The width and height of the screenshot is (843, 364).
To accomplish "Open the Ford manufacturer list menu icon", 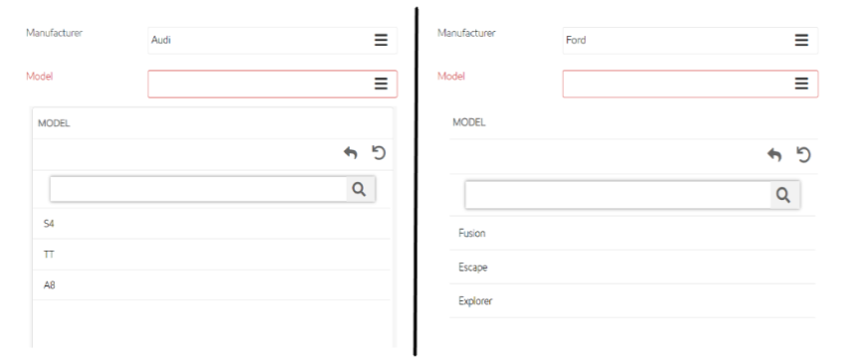I will coord(801,40).
